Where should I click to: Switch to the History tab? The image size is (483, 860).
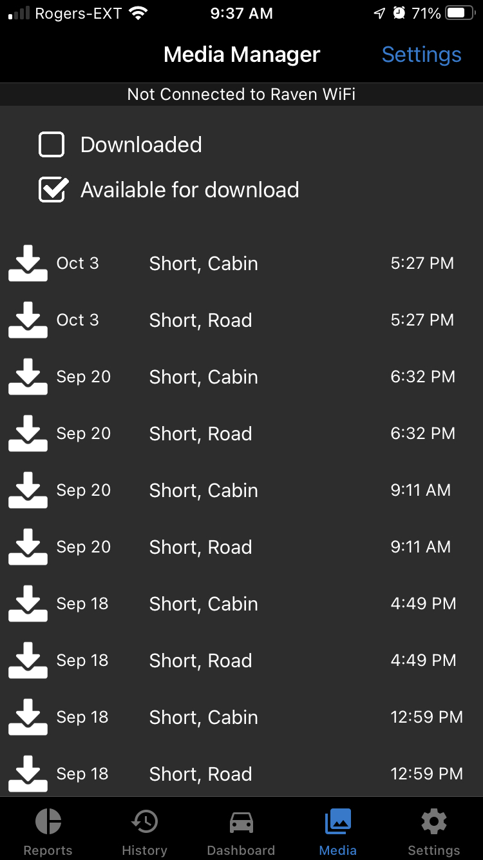[x=144, y=832]
